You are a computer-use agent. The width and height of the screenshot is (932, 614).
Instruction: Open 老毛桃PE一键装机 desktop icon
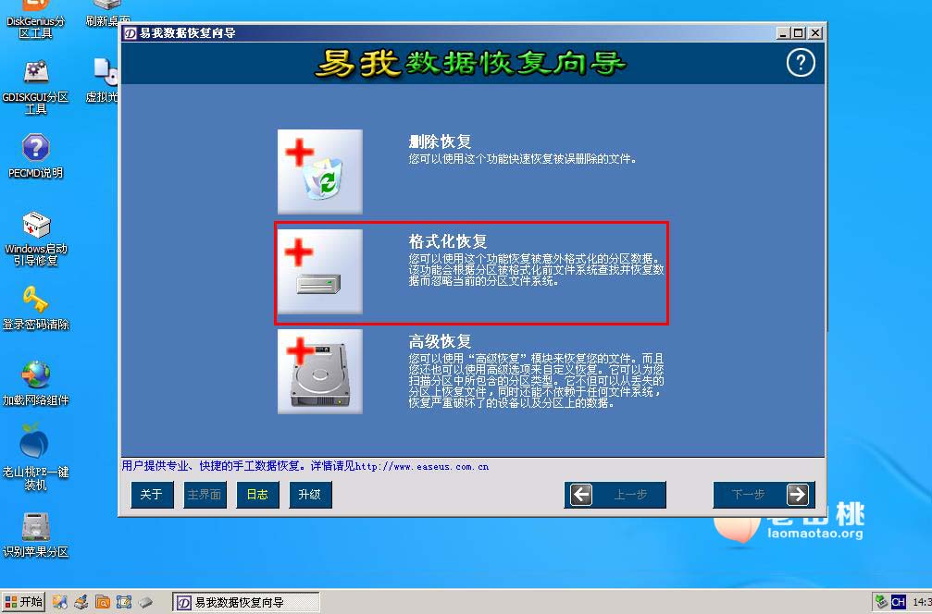click(36, 457)
